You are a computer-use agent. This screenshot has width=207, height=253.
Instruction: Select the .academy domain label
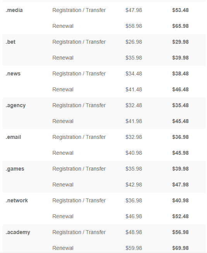[x=18, y=232]
